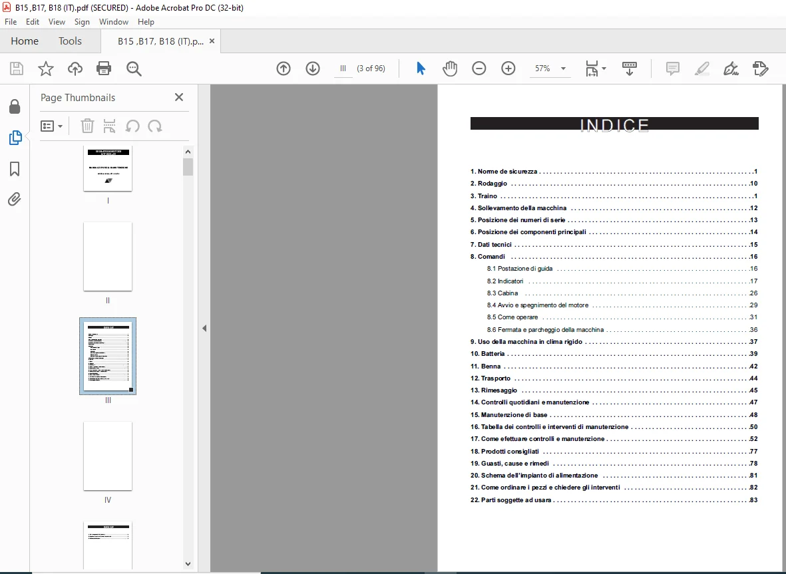Click '10. Batteria' index entry
Viewport: 786px width, 574px height.
point(614,354)
